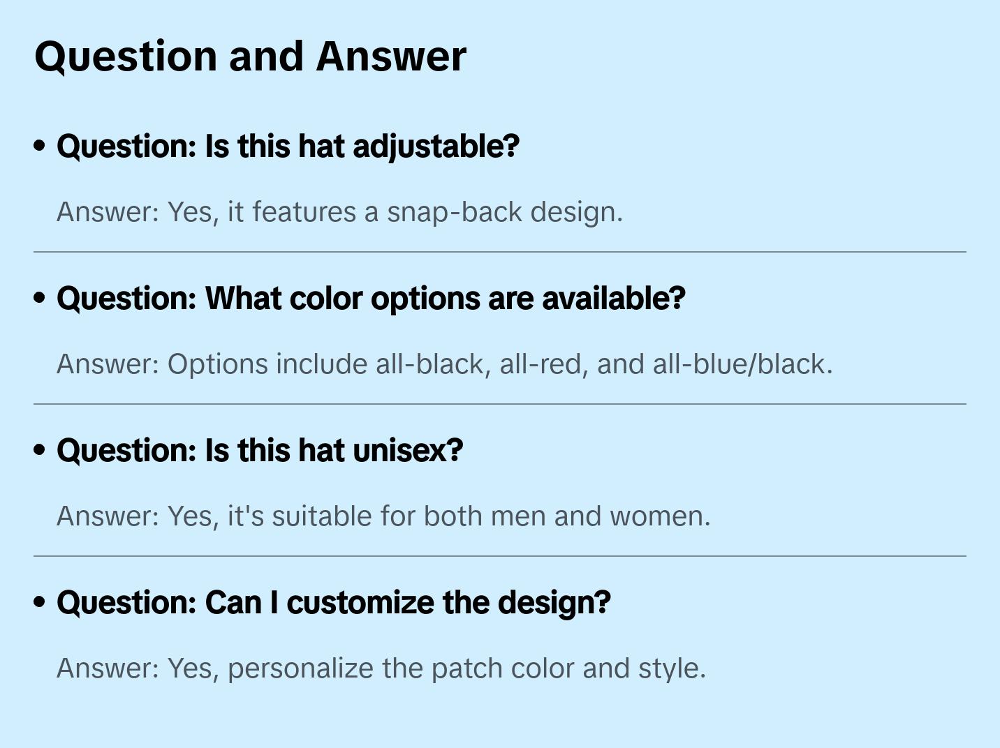Click the bullet beside the unisex question

click(40, 450)
